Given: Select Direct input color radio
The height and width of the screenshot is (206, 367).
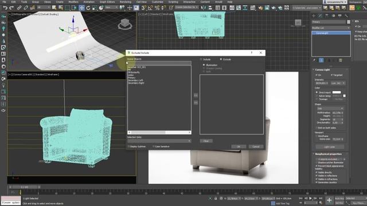Looking at the screenshot, I should [317, 93].
